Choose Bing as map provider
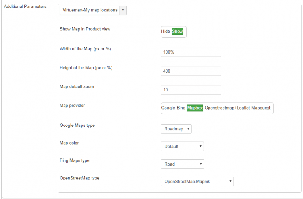 (181, 108)
